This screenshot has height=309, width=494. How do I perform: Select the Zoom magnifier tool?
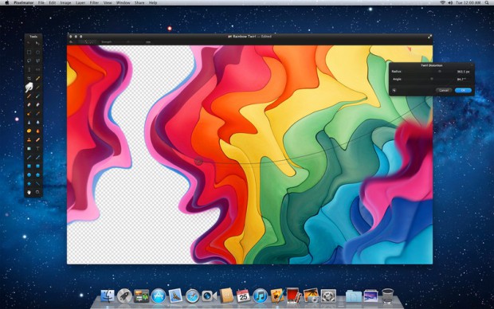37,192
